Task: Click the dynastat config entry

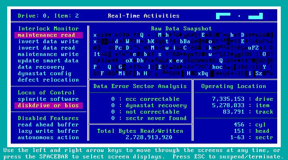Action: click(44, 73)
